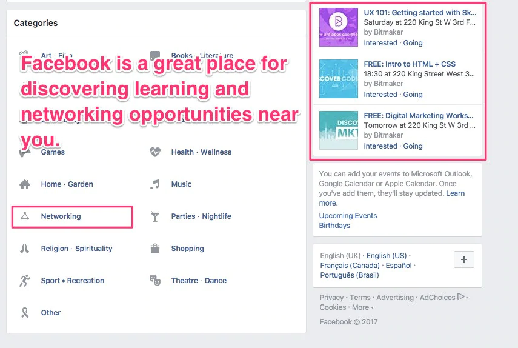Image resolution: width=518 pixels, height=348 pixels.
Task: Open the Other category
Action: click(51, 312)
